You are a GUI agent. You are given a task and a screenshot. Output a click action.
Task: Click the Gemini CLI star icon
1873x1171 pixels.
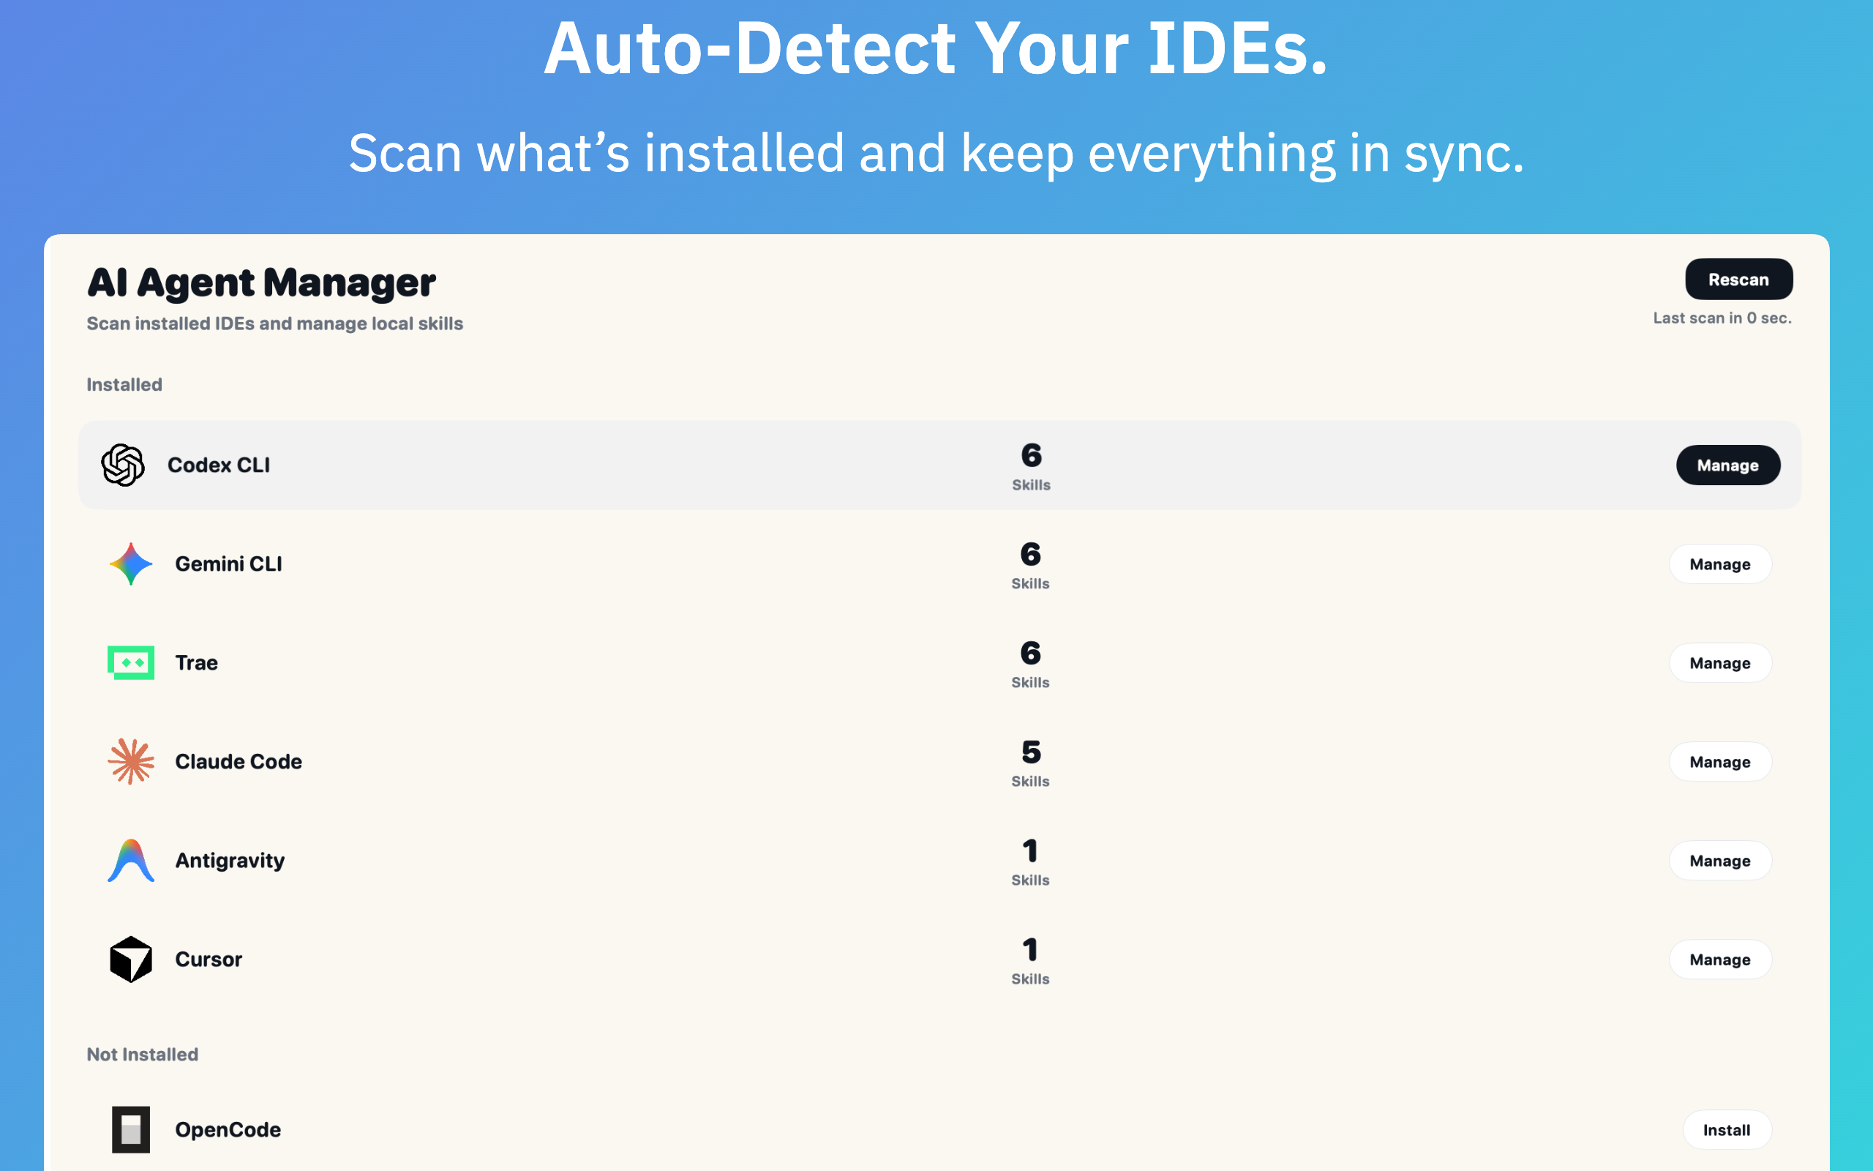[x=131, y=564]
